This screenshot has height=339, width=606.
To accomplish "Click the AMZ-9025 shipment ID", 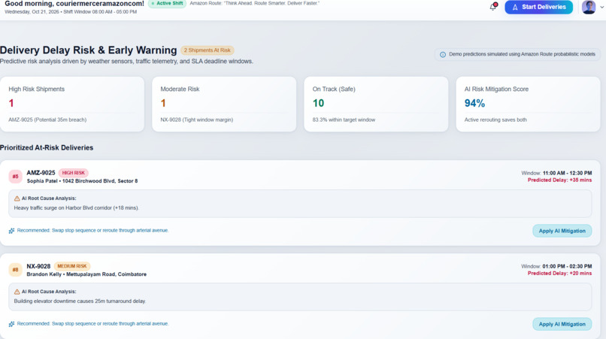I will coord(41,173).
